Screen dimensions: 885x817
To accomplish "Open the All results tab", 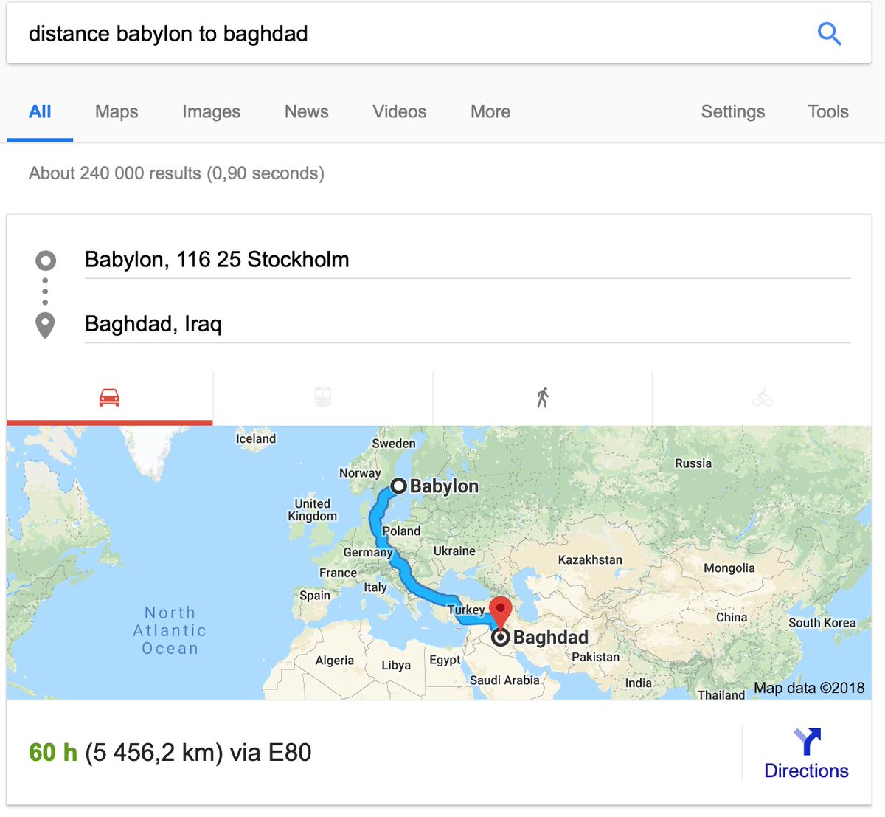I will coord(40,111).
